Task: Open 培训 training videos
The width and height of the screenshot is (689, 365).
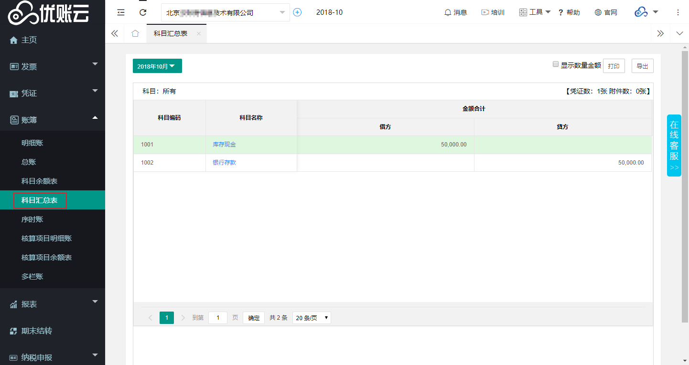Action: pyautogui.click(x=493, y=12)
